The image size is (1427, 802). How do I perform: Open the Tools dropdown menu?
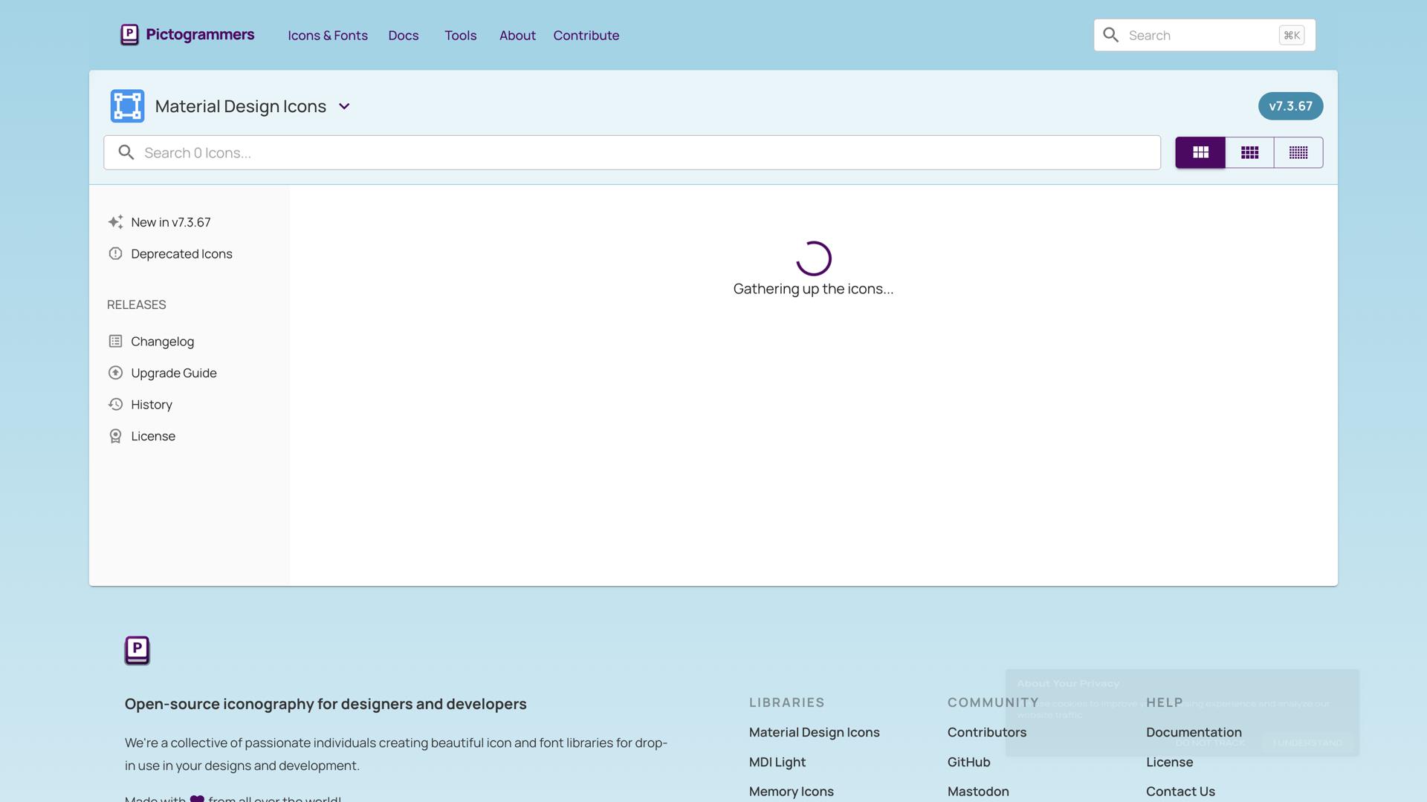(x=461, y=35)
